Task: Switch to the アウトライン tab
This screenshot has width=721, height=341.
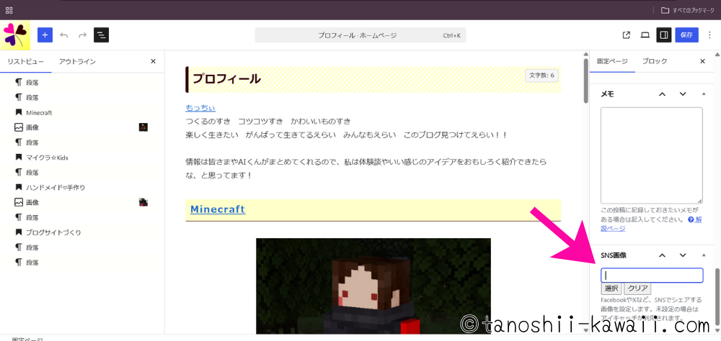Action: (x=77, y=61)
